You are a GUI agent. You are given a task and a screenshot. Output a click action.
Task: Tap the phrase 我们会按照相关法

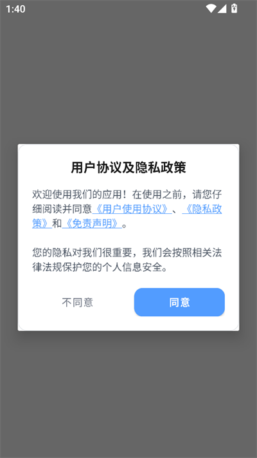click(x=182, y=253)
